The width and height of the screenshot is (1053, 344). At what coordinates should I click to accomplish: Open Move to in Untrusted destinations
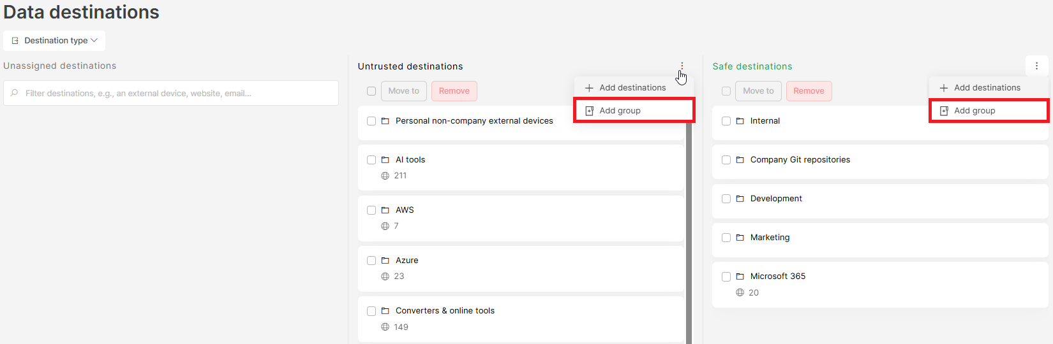404,91
